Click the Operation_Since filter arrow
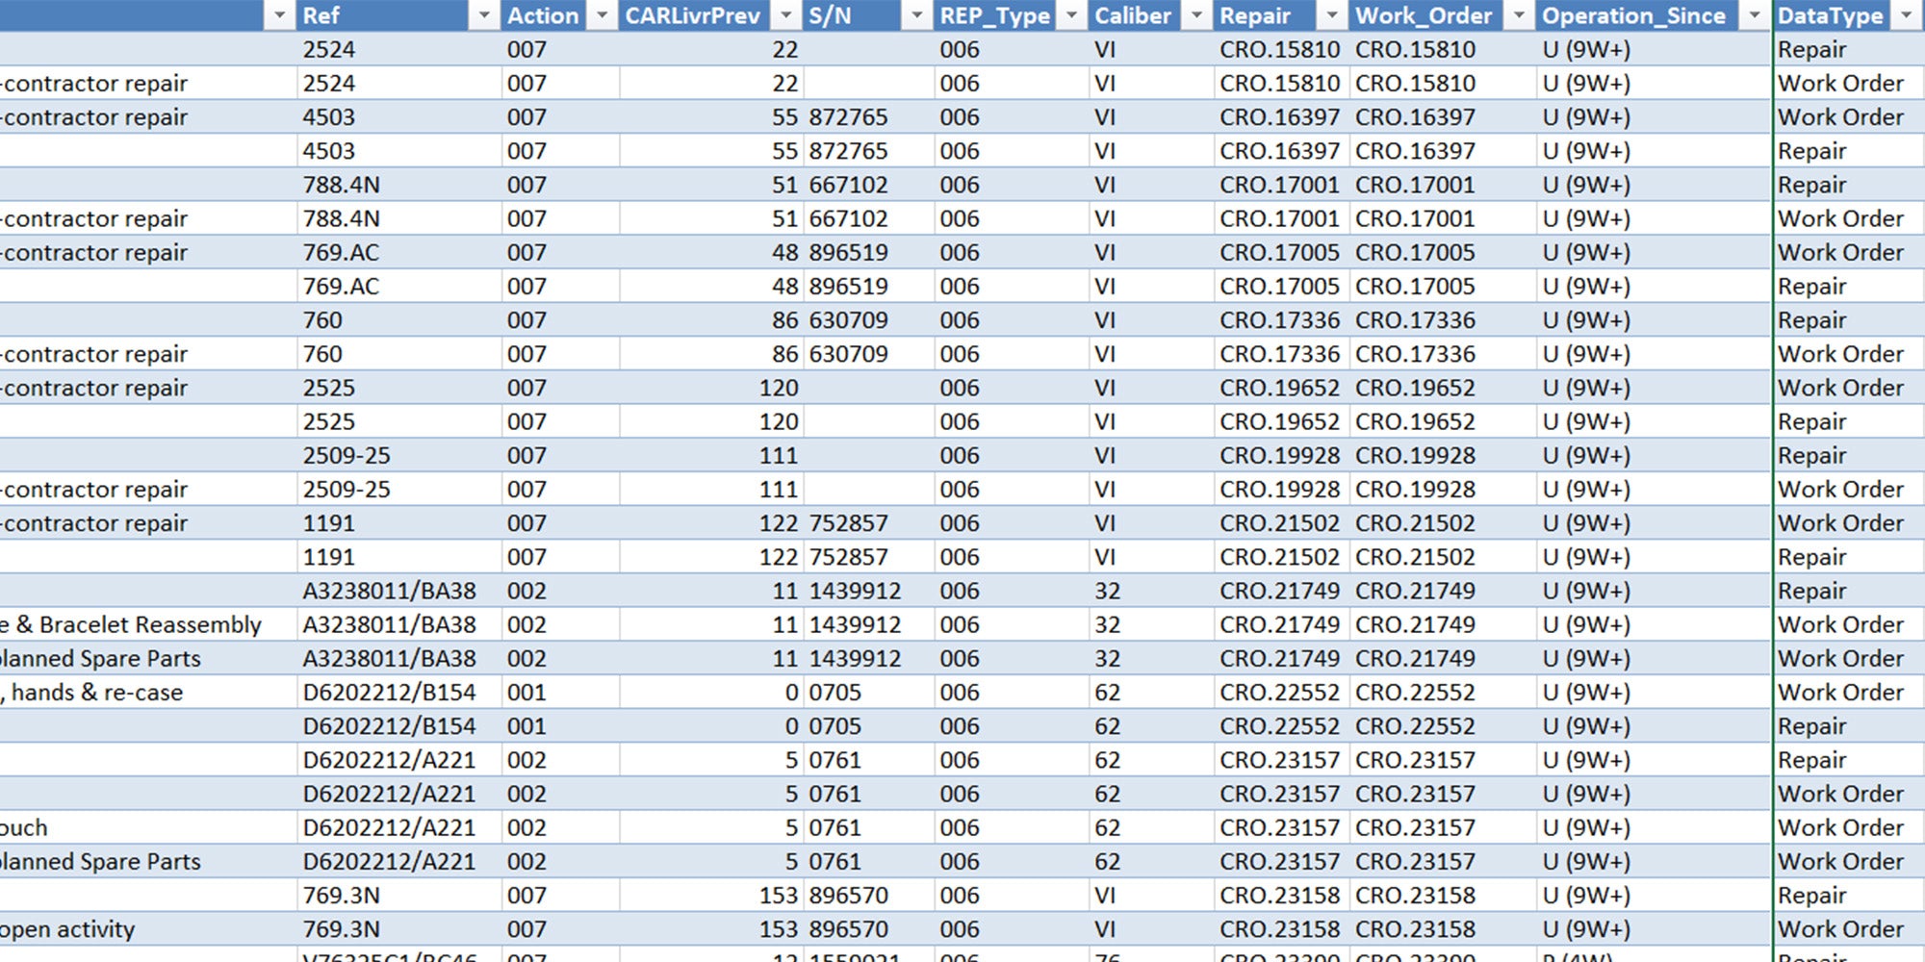1925x962 pixels. coord(1754,15)
